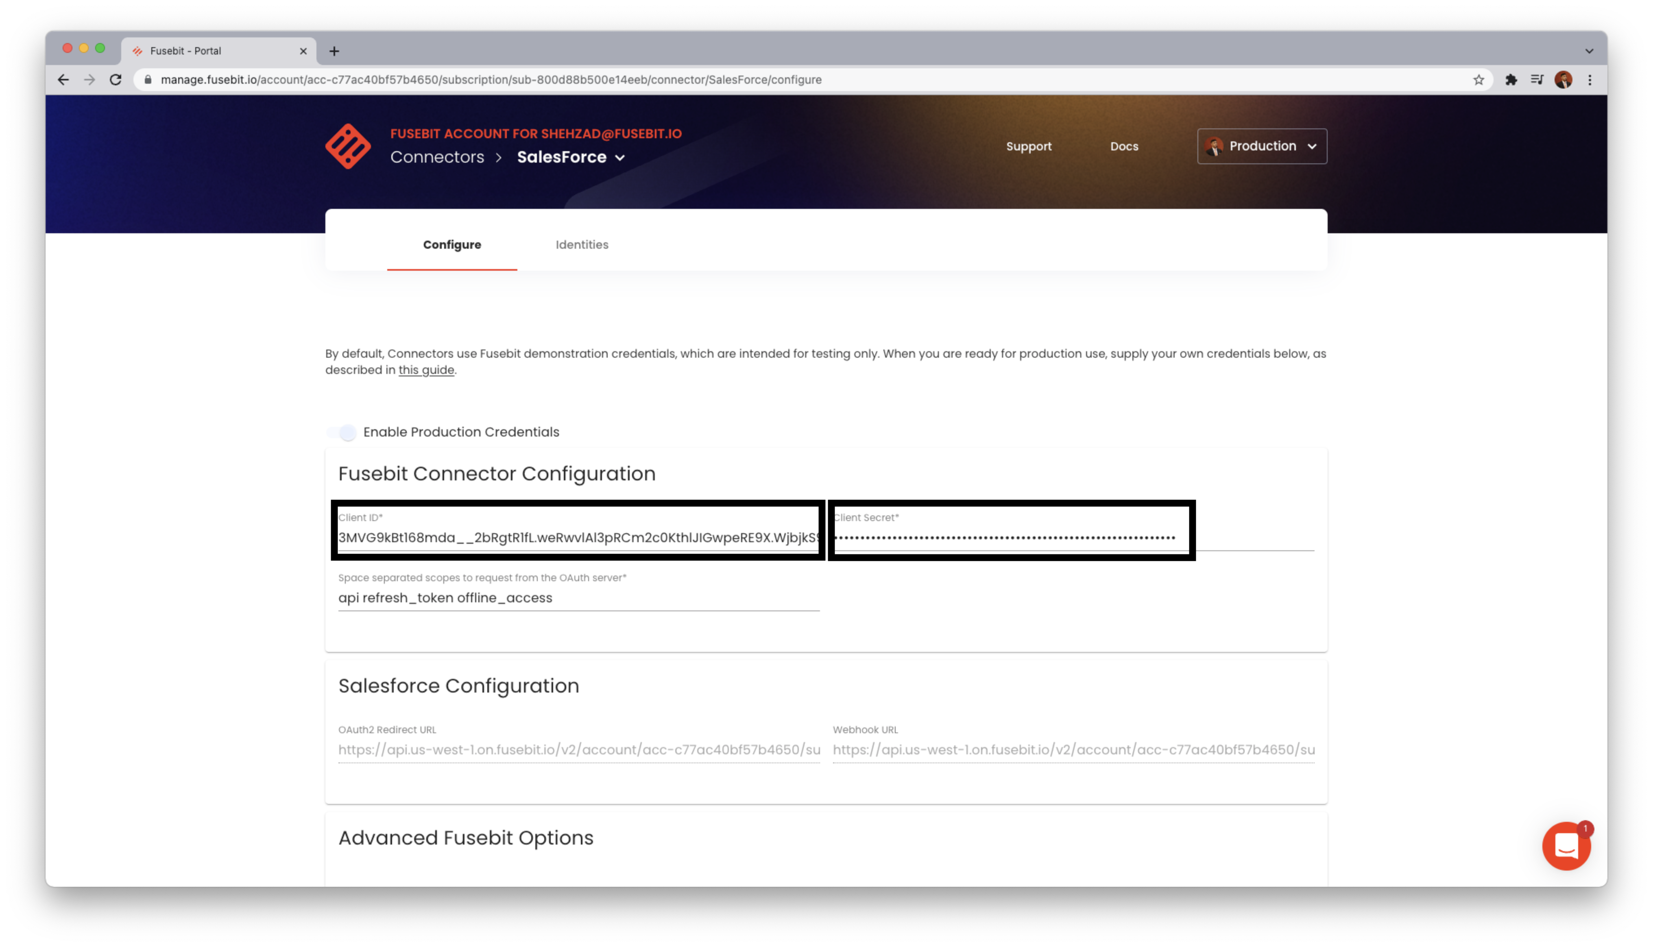The width and height of the screenshot is (1653, 947).
Task: Switch to the Identities tab
Action: [x=582, y=245]
